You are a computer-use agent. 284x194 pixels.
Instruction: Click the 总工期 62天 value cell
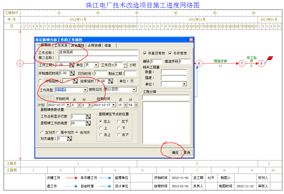click(x=211, y=178)
